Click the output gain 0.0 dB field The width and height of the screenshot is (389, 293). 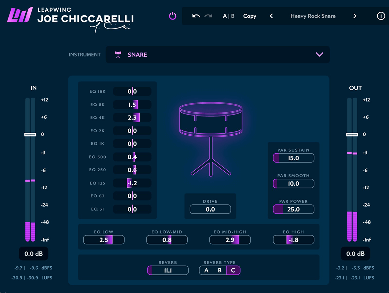pos(355,254)
